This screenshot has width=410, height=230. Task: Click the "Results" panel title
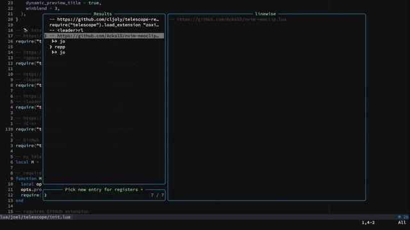(x=102, y=14)
